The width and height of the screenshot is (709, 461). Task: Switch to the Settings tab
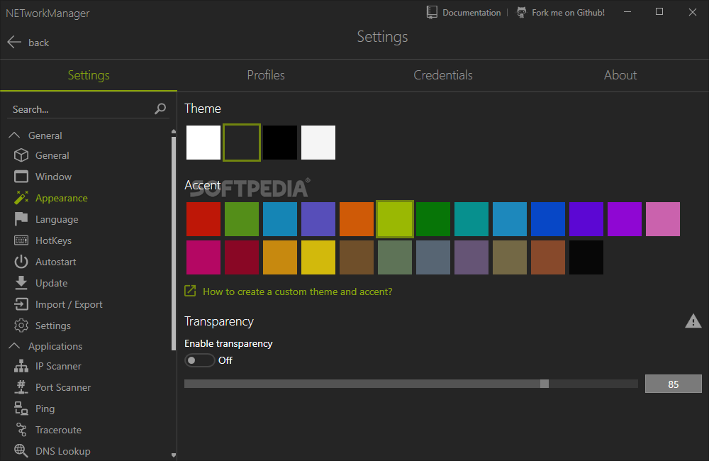coord(89,75)
